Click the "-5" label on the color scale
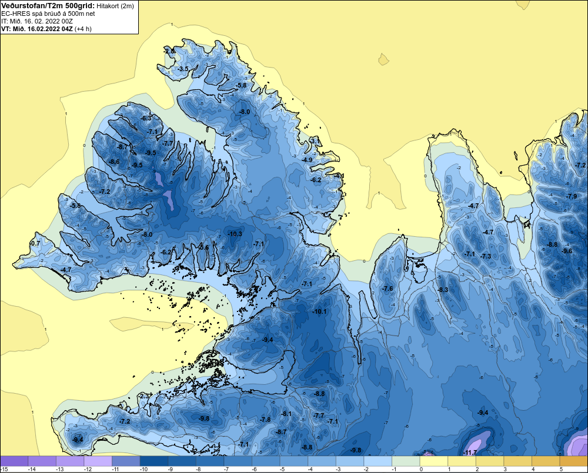 pyautogui.click(x=282, y=469)
